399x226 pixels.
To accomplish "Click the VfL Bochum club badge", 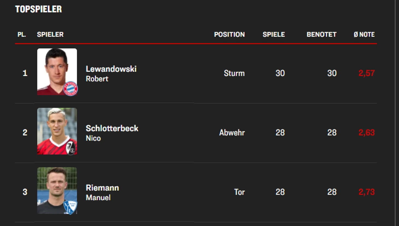I will (x=71, y=207).
